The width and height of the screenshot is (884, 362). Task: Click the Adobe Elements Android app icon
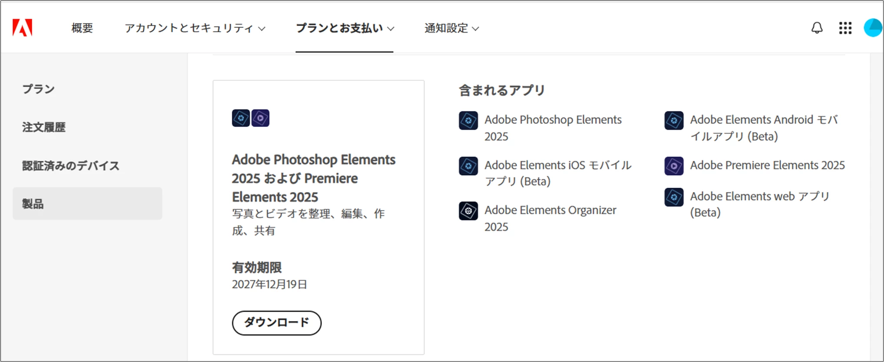pos(674,120)
